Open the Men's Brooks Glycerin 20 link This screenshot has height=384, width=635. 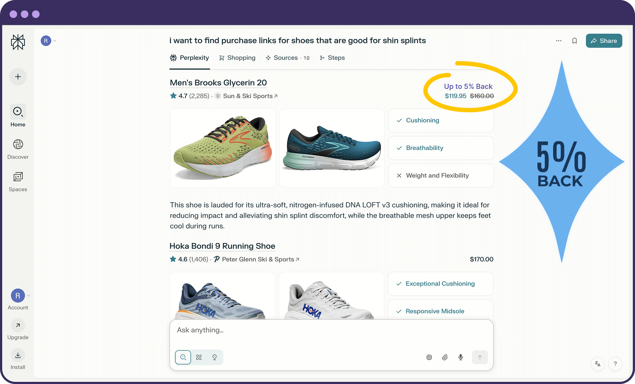tap(218, 83)
